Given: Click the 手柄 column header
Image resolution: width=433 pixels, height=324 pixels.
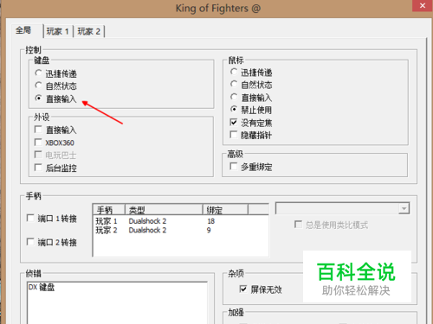Looking at the screenshot, I should coord(109,210).
